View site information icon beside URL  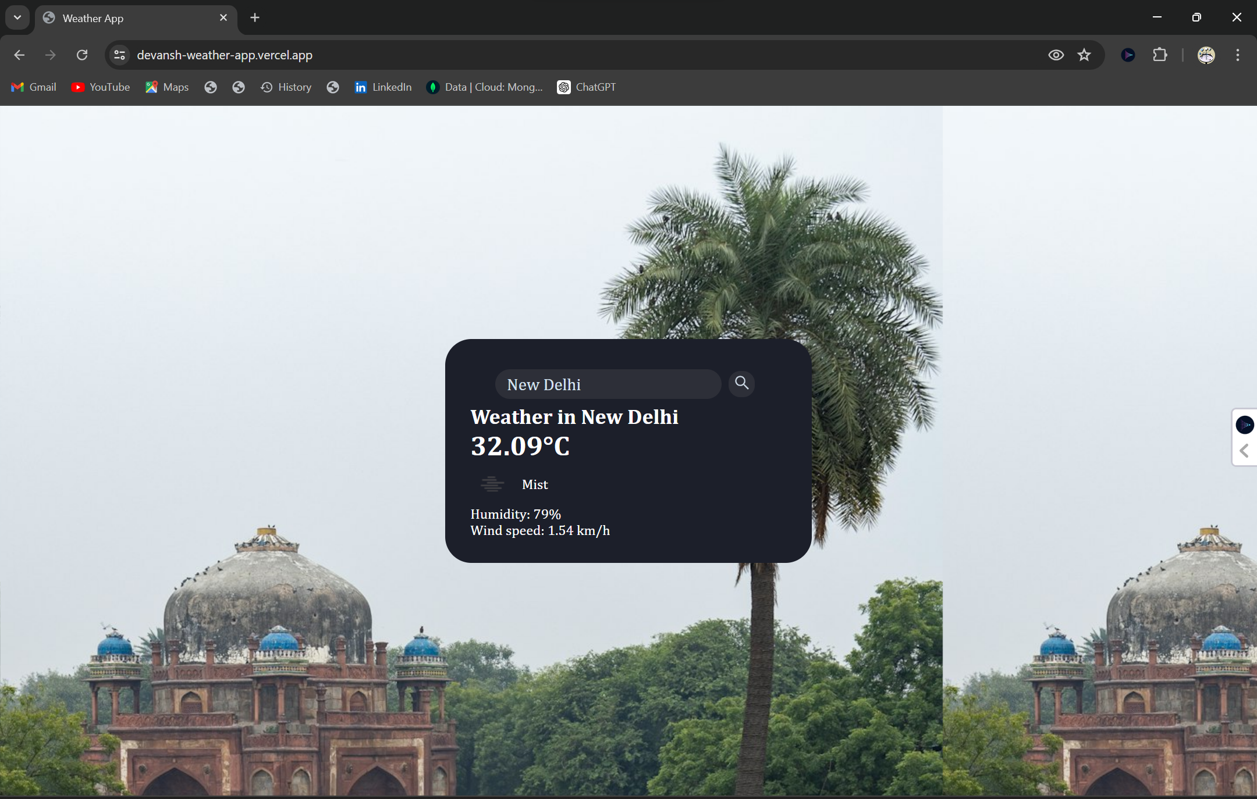(x=119, y=55)
